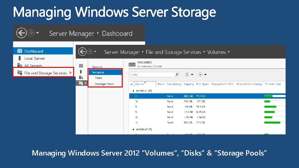Click percent used bar of 90.0 GB volume

[x=275, y=96]
